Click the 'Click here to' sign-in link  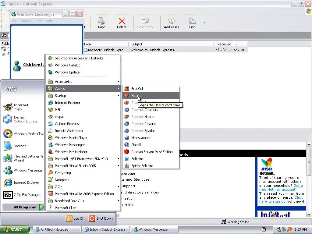click(34, 65)
